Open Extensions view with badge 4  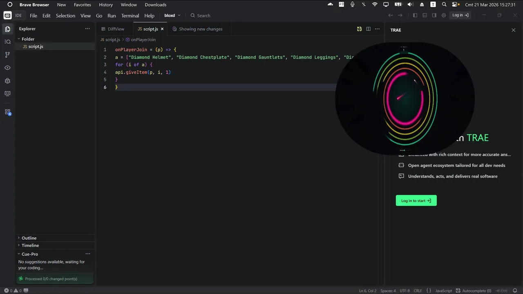coord(7,112)
